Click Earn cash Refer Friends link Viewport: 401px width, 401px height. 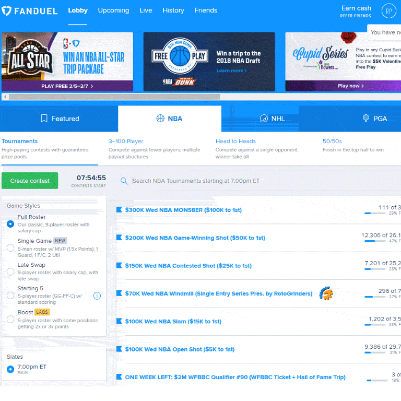point(356,11)
